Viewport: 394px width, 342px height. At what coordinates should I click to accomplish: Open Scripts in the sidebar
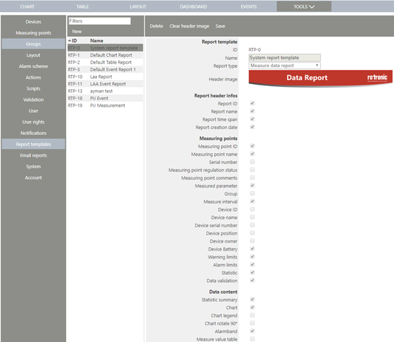pos(33,89)
